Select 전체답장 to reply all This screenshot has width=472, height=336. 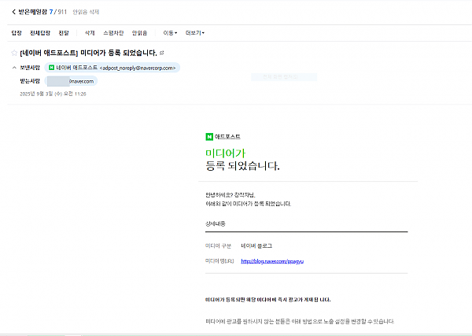point(40,33)
